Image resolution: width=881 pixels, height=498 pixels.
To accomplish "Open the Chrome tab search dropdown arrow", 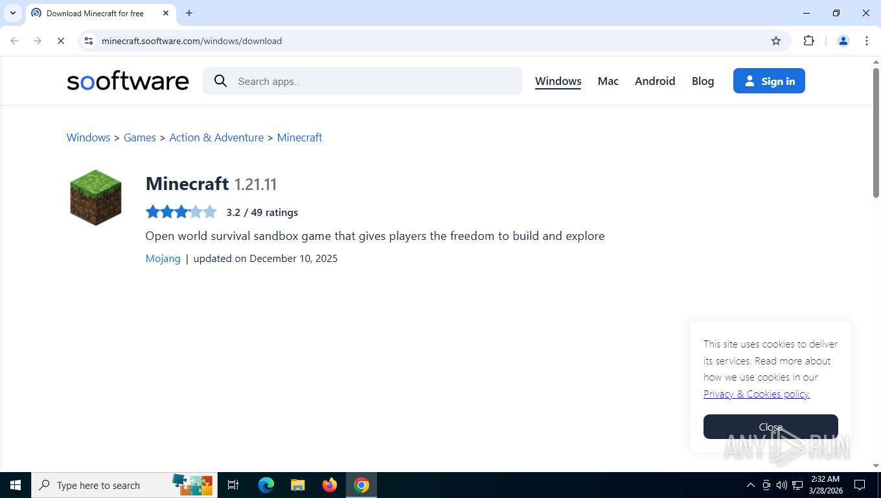I will [x=12, y=13].
